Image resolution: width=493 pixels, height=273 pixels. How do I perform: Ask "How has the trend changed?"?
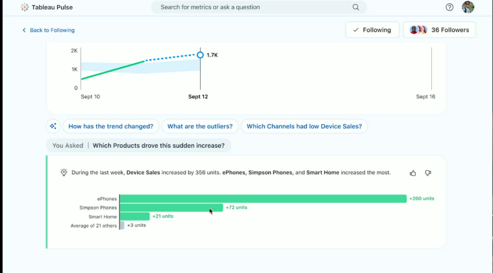(110, 126)
